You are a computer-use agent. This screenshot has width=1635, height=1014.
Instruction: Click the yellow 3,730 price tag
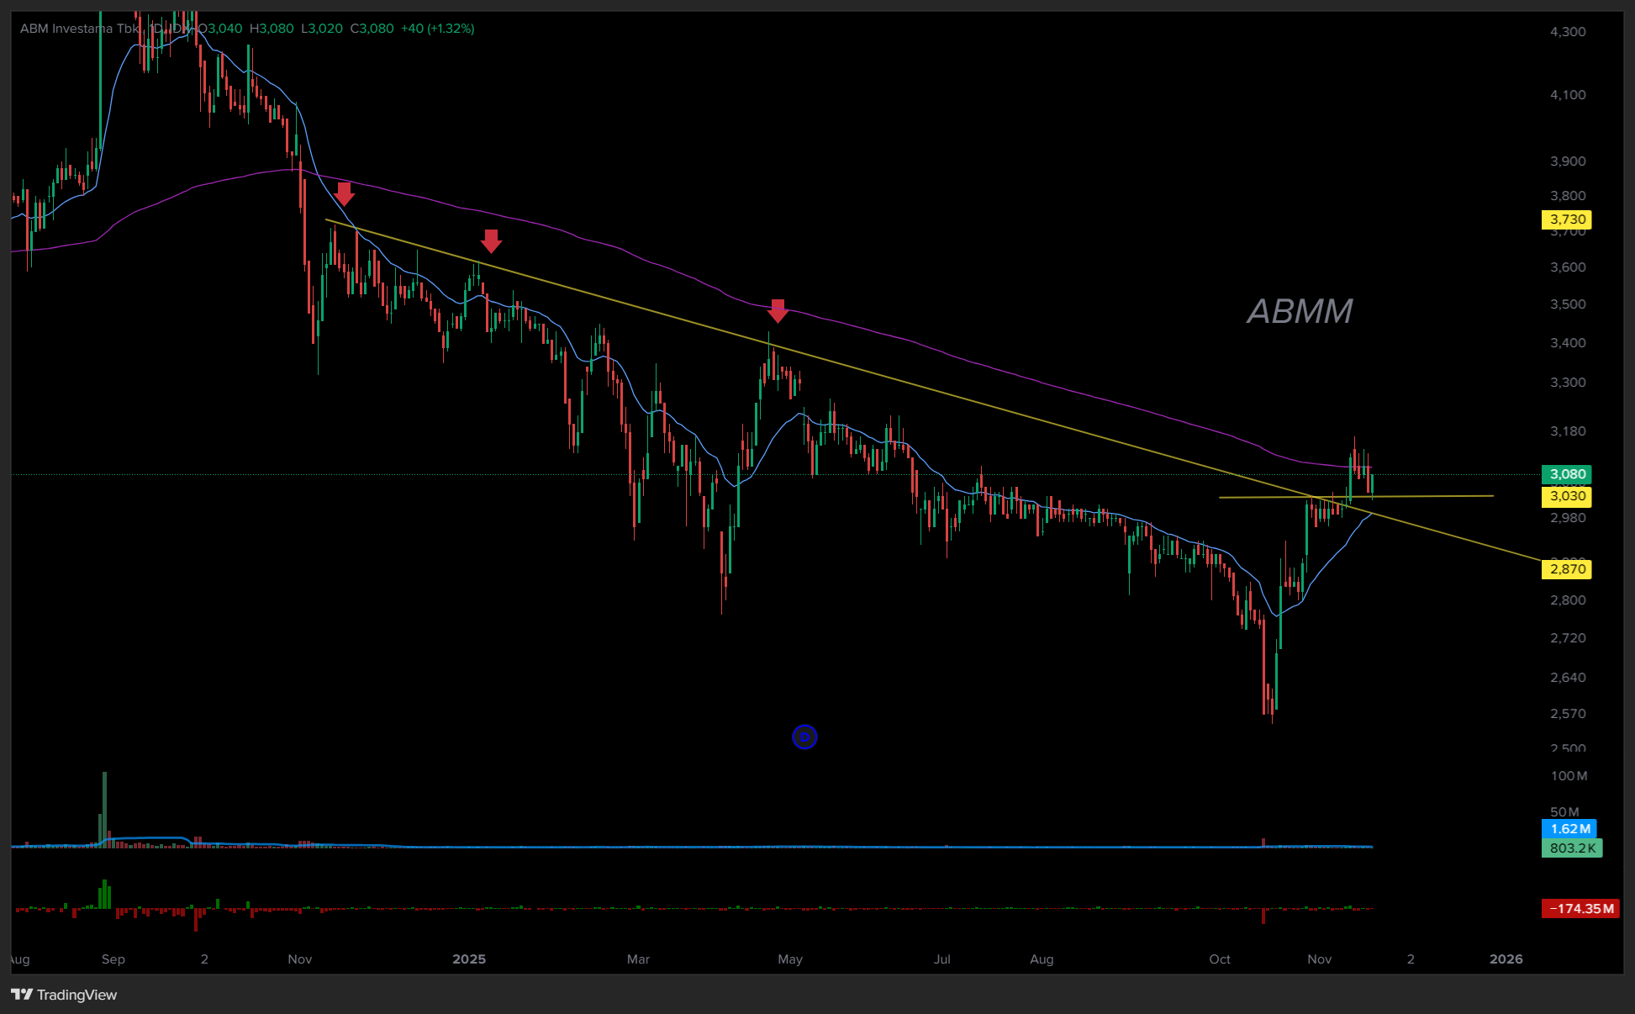(1567, 219)
